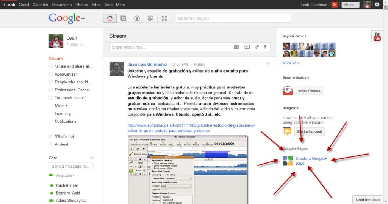Attach a video using the video icon
Image resolution: width=388 pixels, height=204 pixels.
[247, 47]
